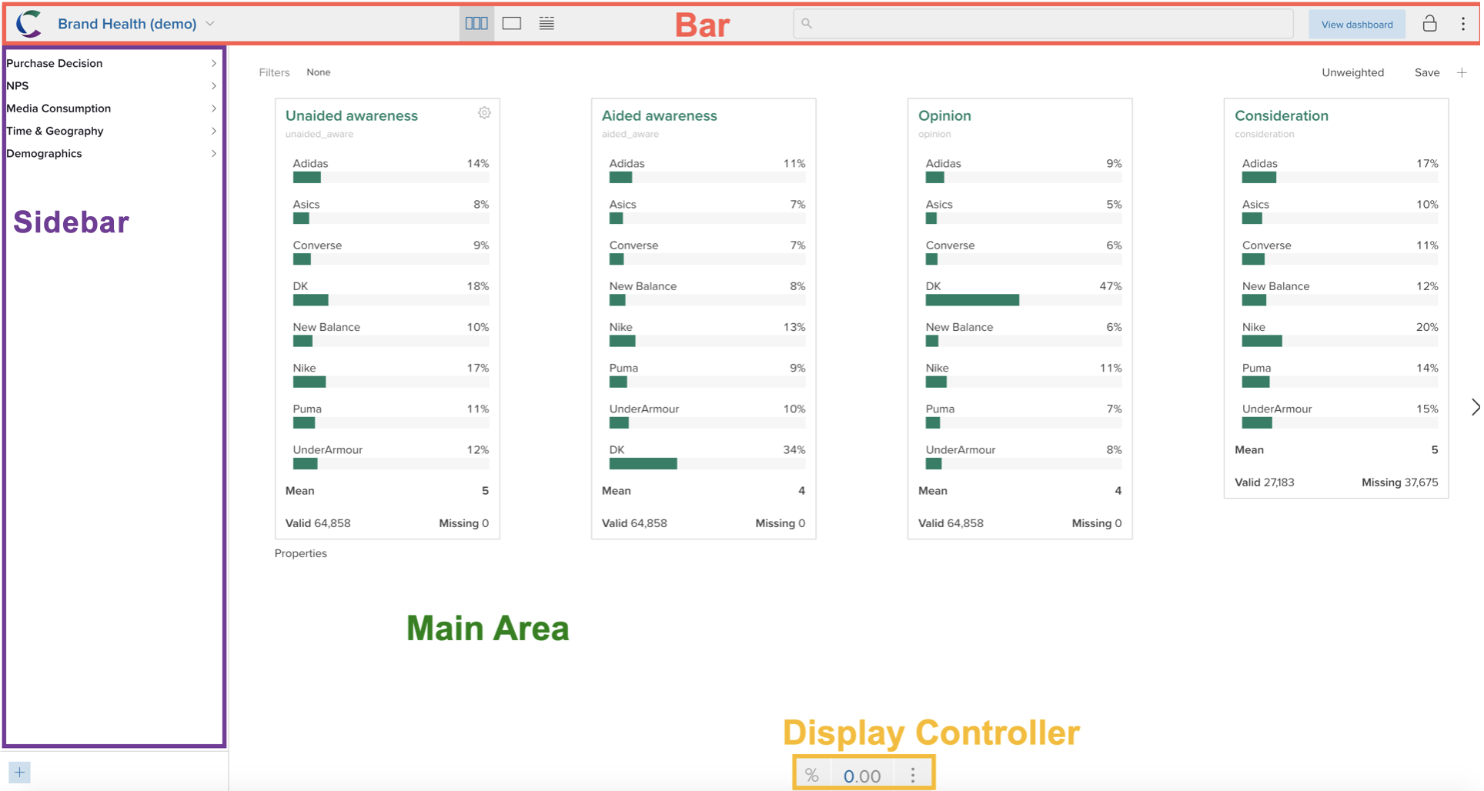Select Converse row in Consideration card
The height and width of the screenshot is (791, 1484).
[x=1339, y=252]
